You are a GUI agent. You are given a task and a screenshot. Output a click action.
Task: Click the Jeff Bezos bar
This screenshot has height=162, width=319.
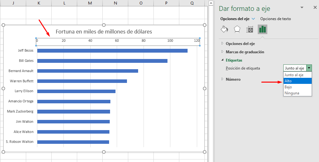[x=112, y=51]
